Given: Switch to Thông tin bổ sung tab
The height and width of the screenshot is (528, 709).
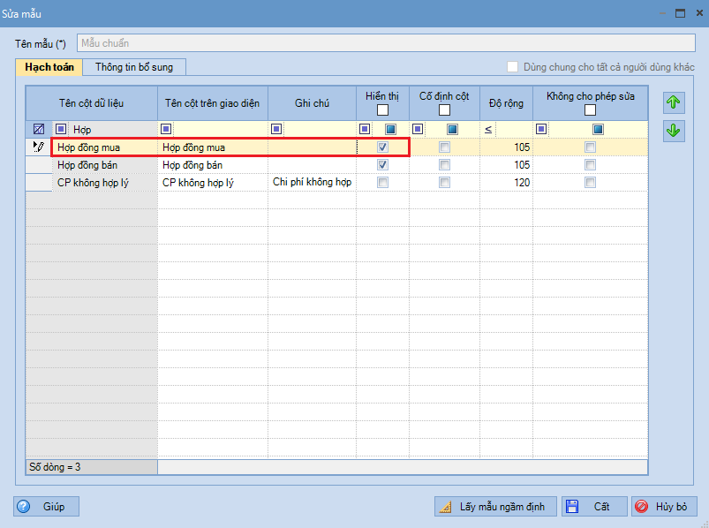Looking at the screenshot, I should [x=134, y=67].
